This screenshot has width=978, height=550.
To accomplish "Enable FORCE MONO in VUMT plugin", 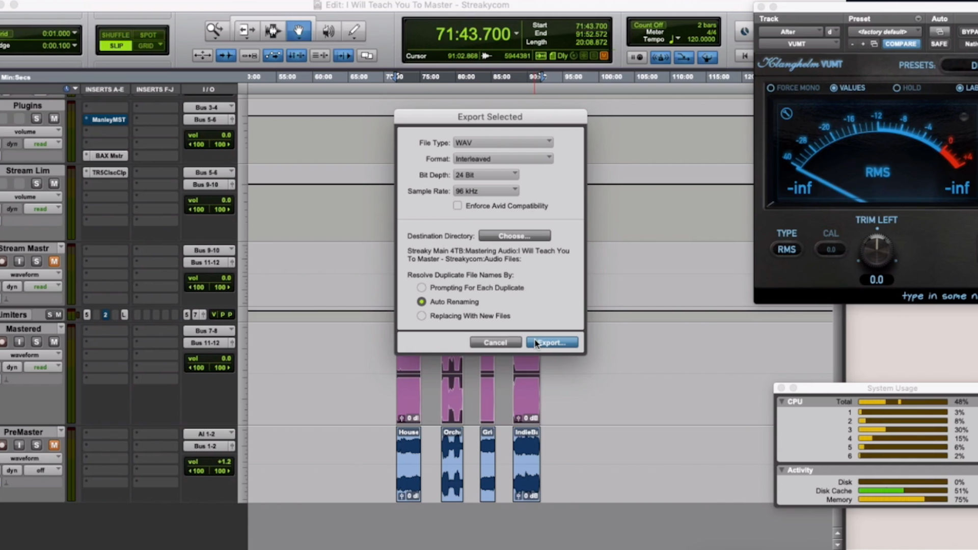I will pos(771,88).
